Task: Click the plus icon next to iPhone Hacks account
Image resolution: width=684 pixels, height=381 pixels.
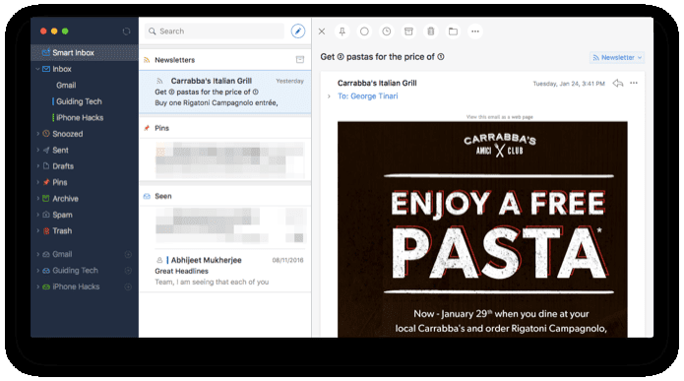Action: [128, 286]
